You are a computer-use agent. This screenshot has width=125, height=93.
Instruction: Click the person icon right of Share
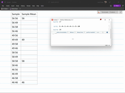(x=123, y=6)
